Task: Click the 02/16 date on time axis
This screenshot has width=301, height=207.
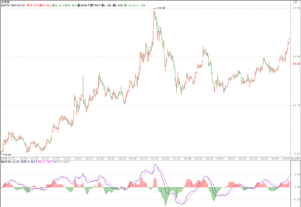Action: [x=210, y=159]
